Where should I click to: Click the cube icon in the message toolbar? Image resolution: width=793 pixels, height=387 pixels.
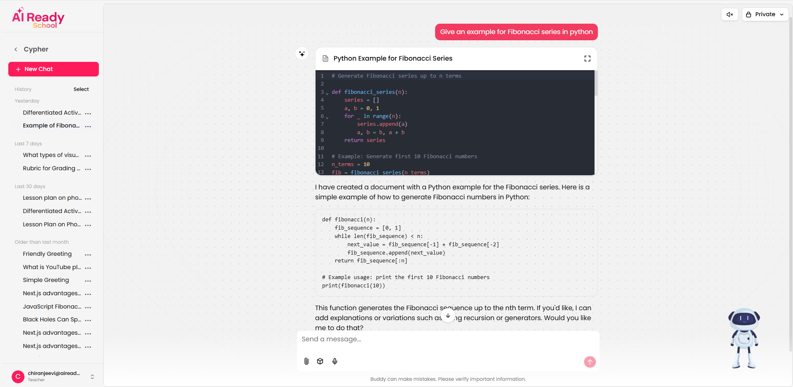click(320, 361)
